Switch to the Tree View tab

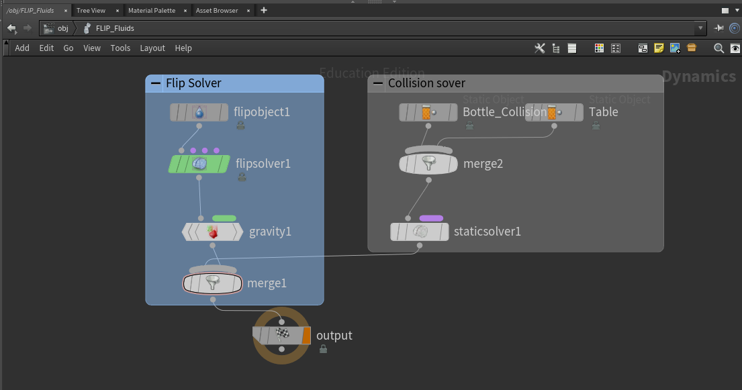pos(91,11)
